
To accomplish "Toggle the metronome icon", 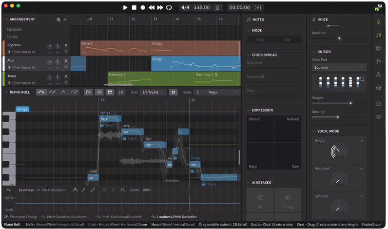I will (x=217, y=8).
